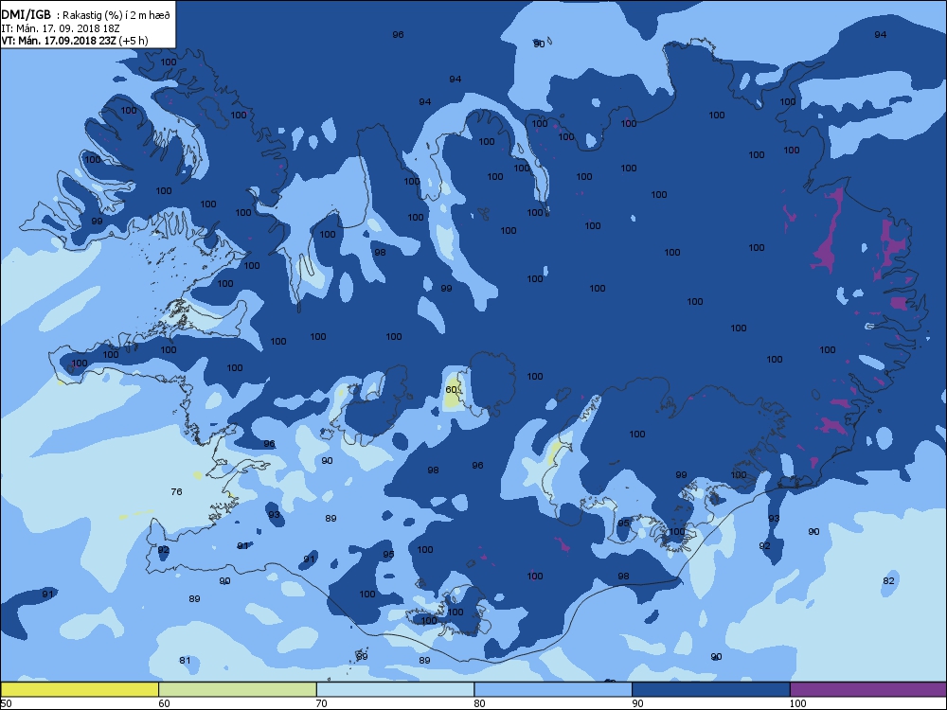Click the pale blue 70–80 legend swatch

click(x=395, y=689)
